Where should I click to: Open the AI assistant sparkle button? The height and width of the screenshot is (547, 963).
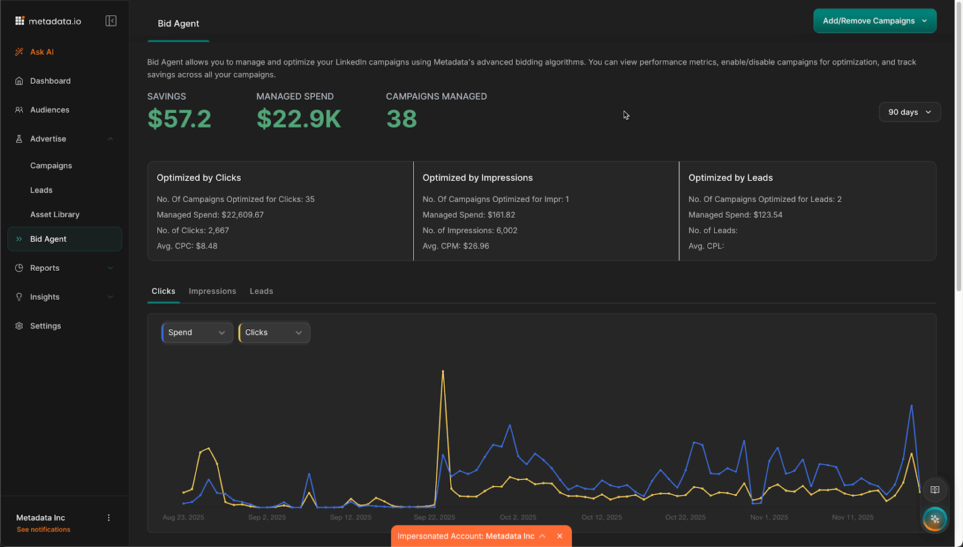(935, 519)
